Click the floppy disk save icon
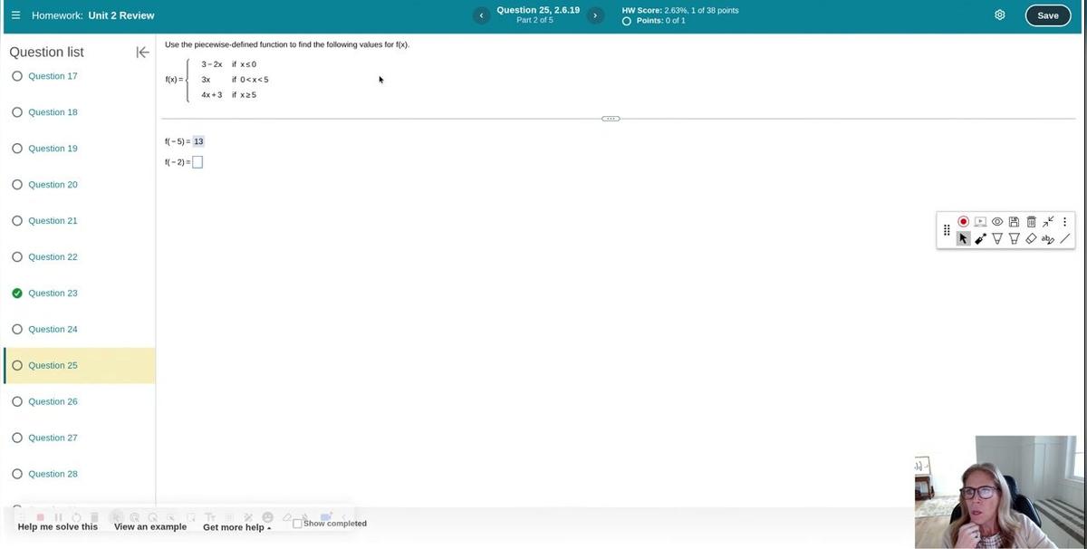Image resolution: width=1087 pixels, height=549 pixels. [x=1014, y=222]
